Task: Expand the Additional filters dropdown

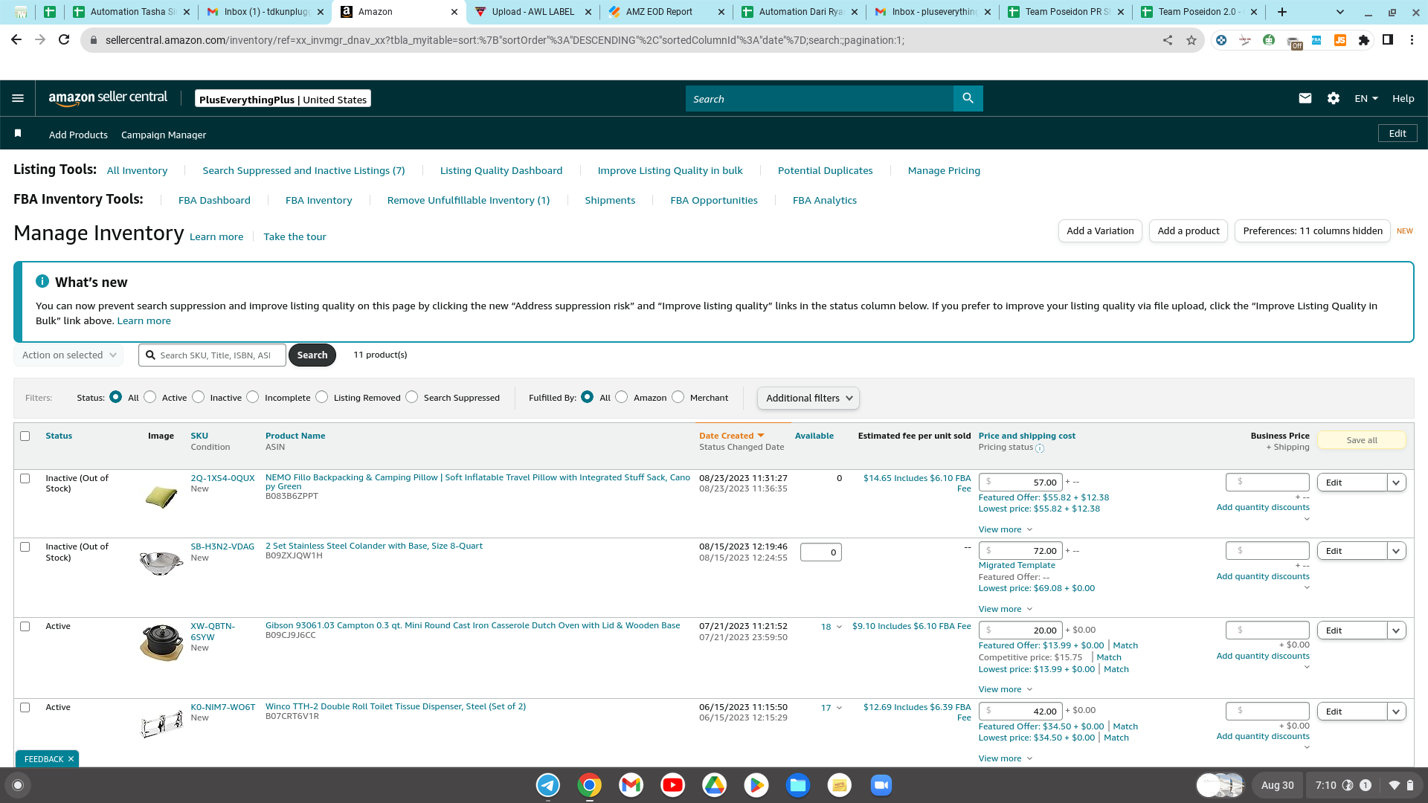Action: [x=808, y=399]
